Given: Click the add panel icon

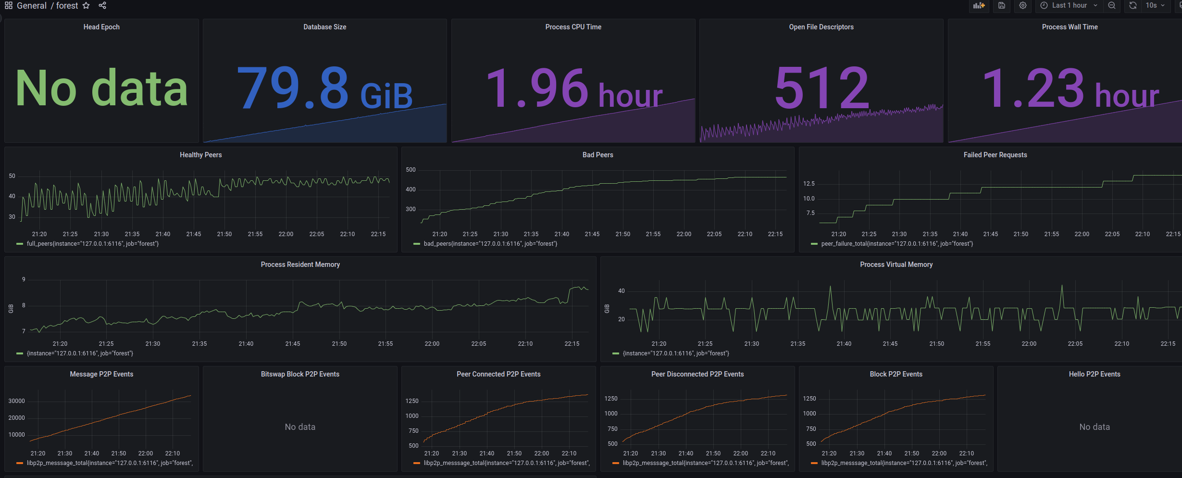Looking at the screenshot, I should click(979, 6).
